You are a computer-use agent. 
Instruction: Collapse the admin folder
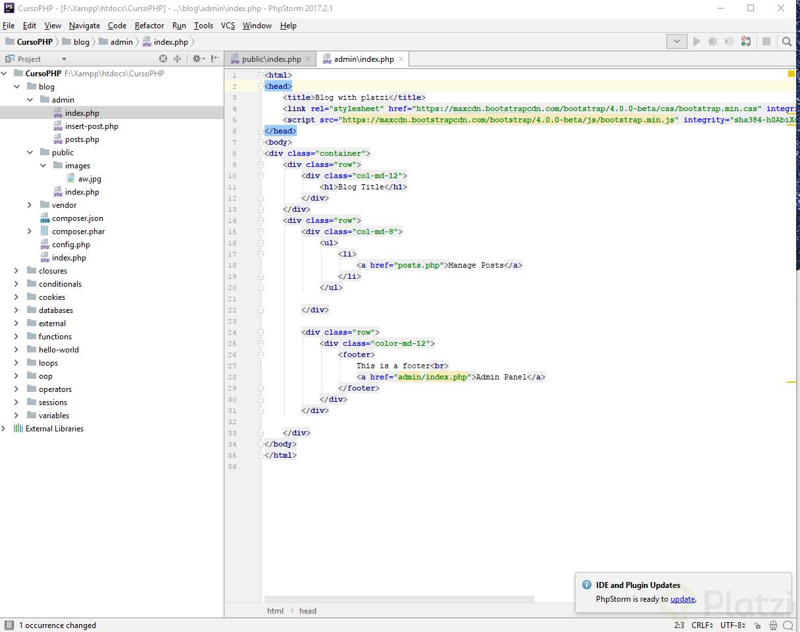point(30,100)
